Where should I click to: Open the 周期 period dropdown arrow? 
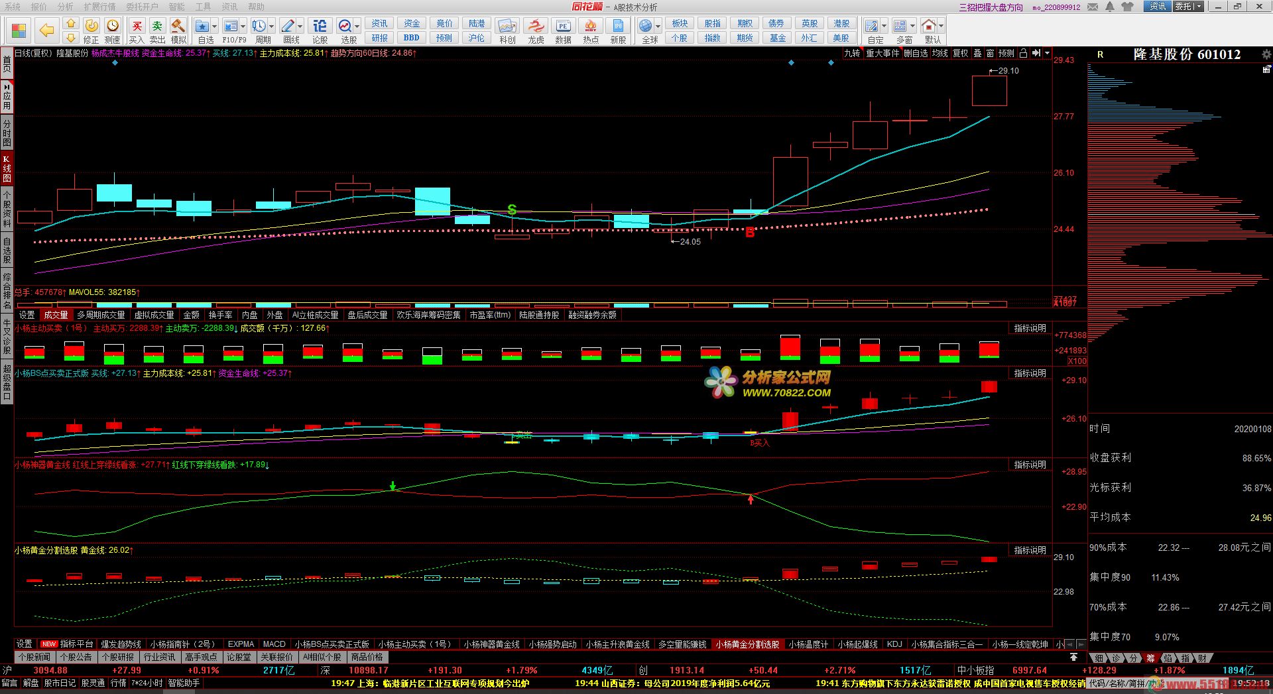tap(273, 27)
